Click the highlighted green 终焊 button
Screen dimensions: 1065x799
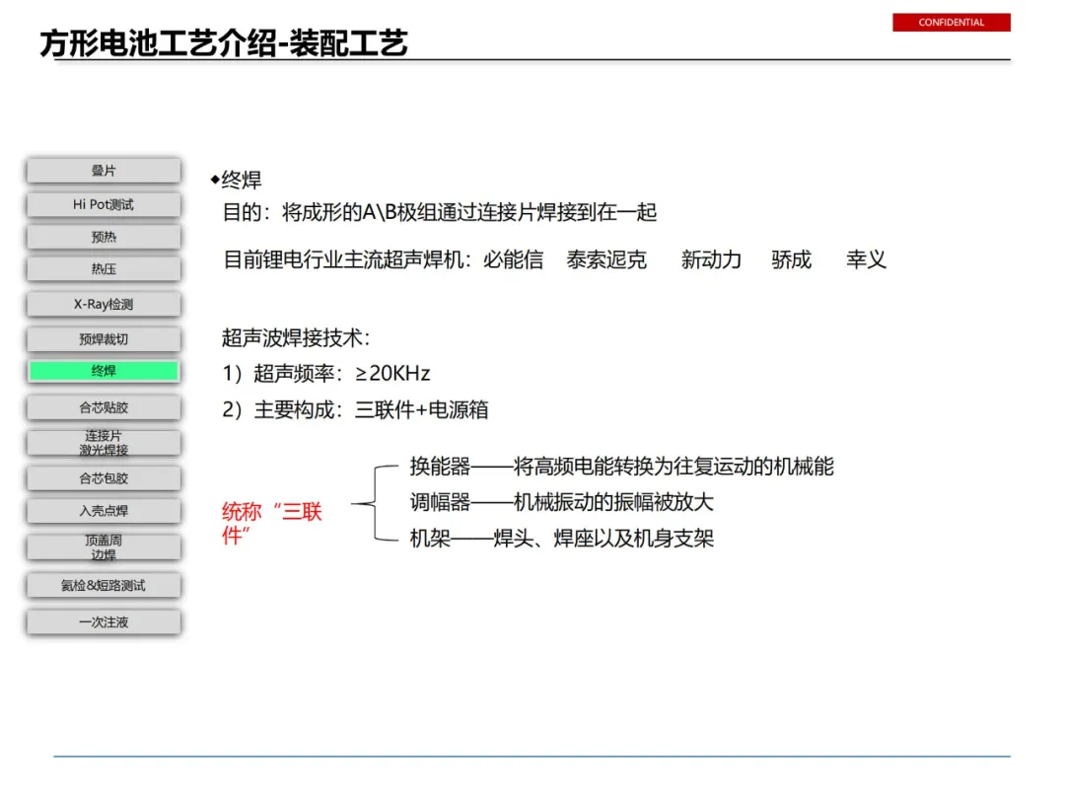[x=104, y=371]
